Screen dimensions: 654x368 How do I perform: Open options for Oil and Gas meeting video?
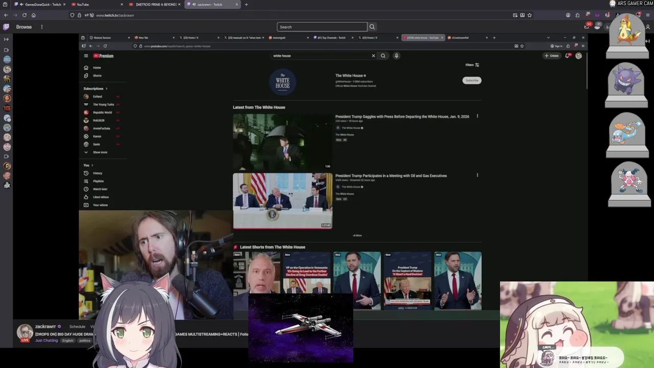pos(477,175)
